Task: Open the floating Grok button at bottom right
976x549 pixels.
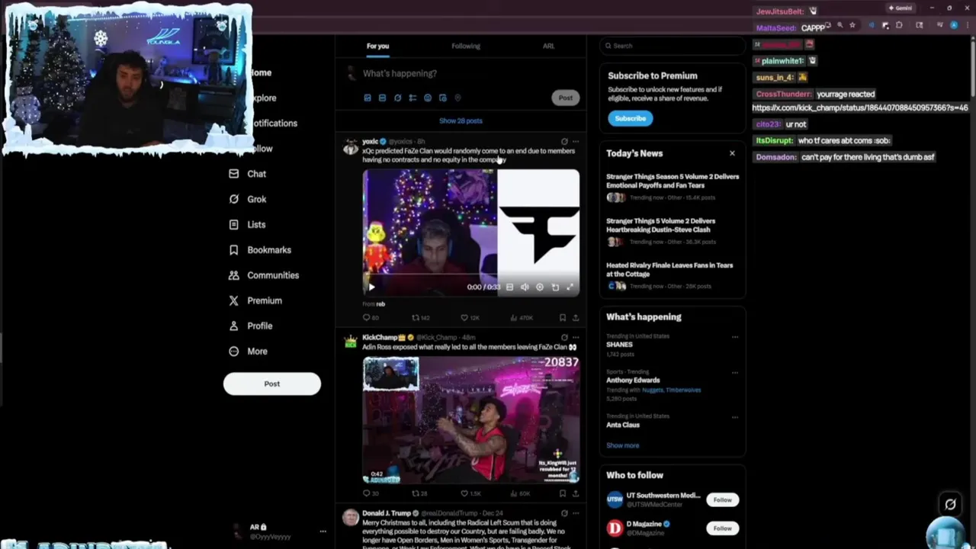Action: [x=950, y=504]
